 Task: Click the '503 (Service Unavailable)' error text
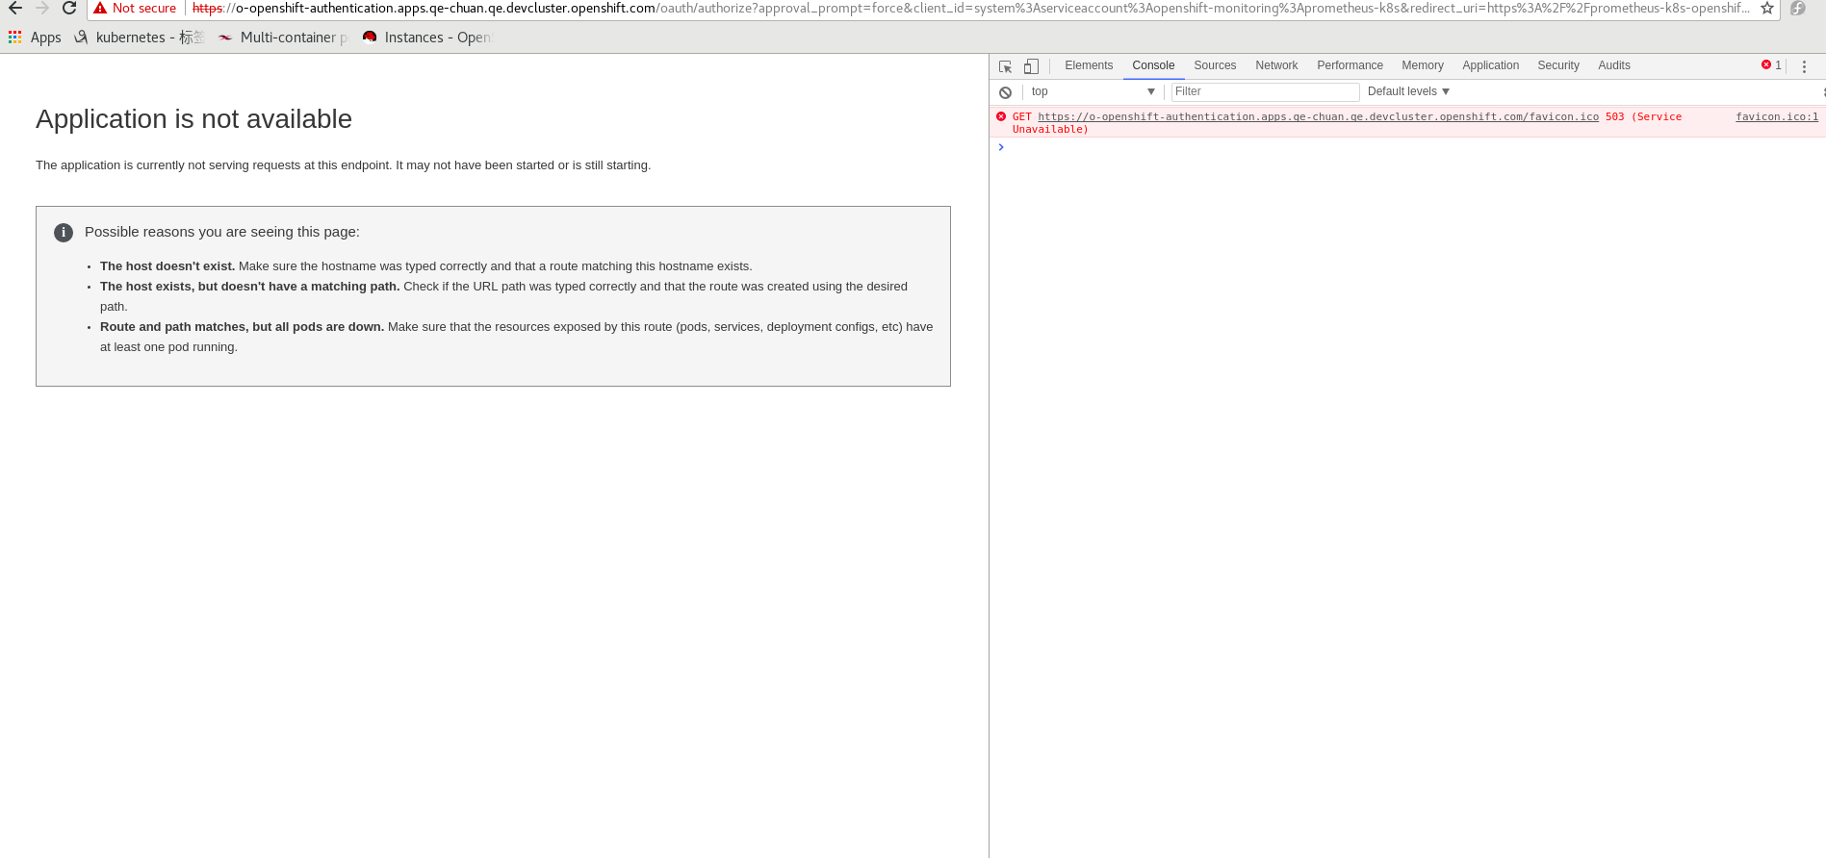(1348, 123)
